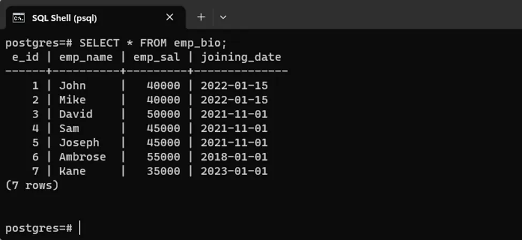Click the employee name John
The width and height of the screenshot is (522, 240).
[x=72, y=86]
